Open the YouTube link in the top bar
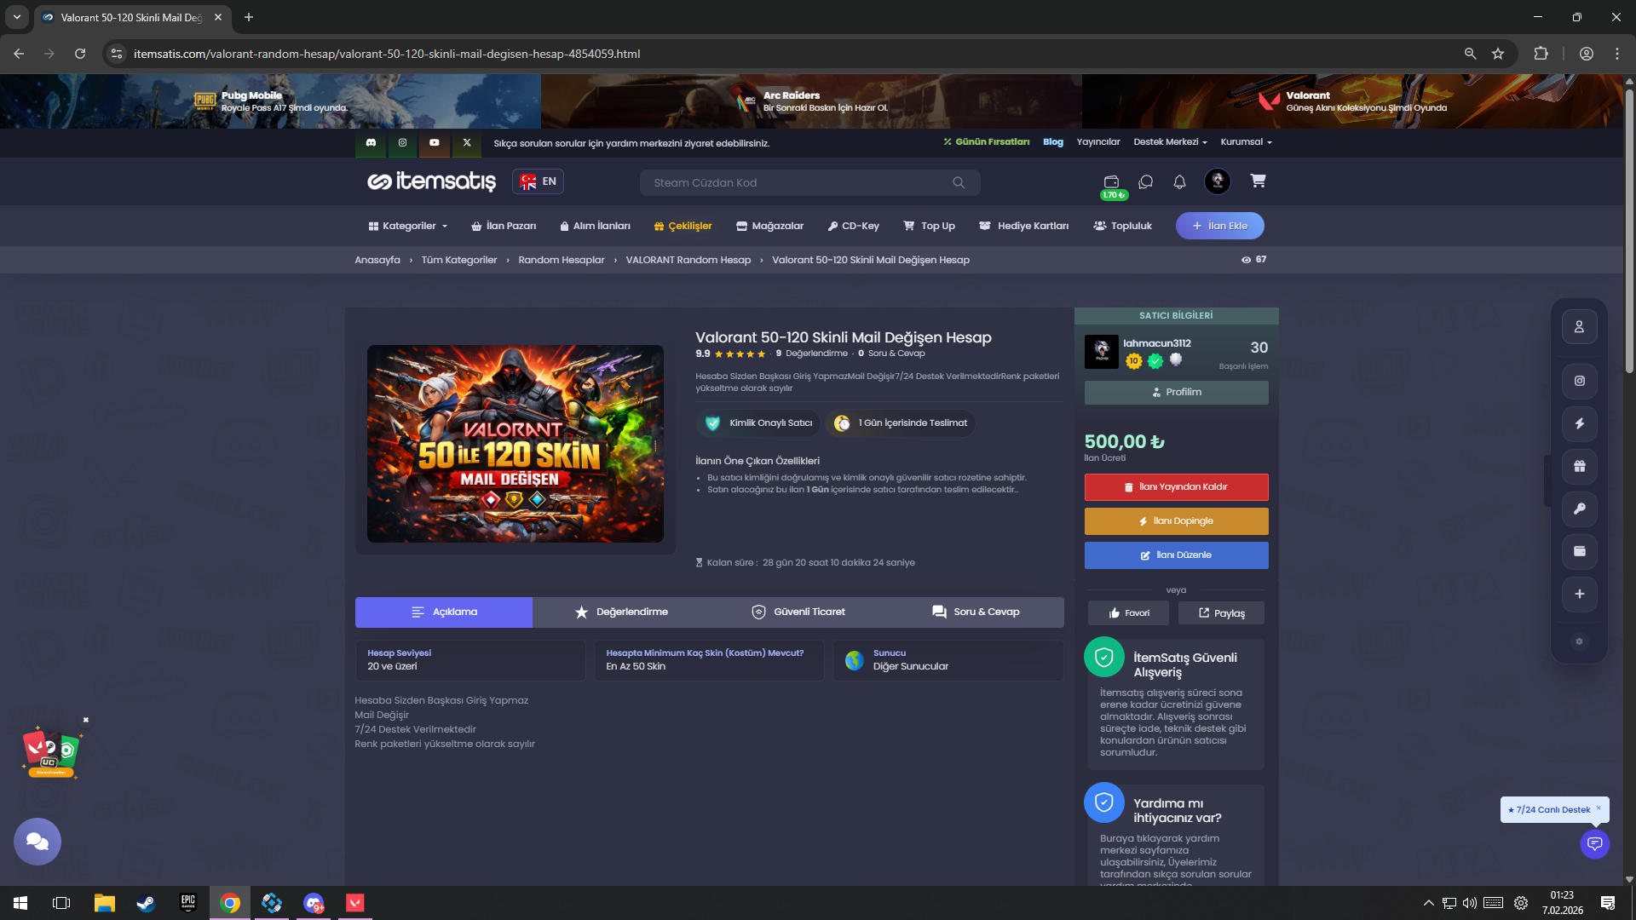Image resolution: width=1636 pixels, height=920 pixels. click(x=435, y=143)
